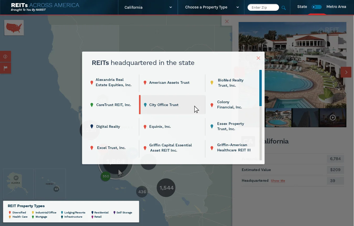Click the Diversified legend pin

(x=10, y=213)
